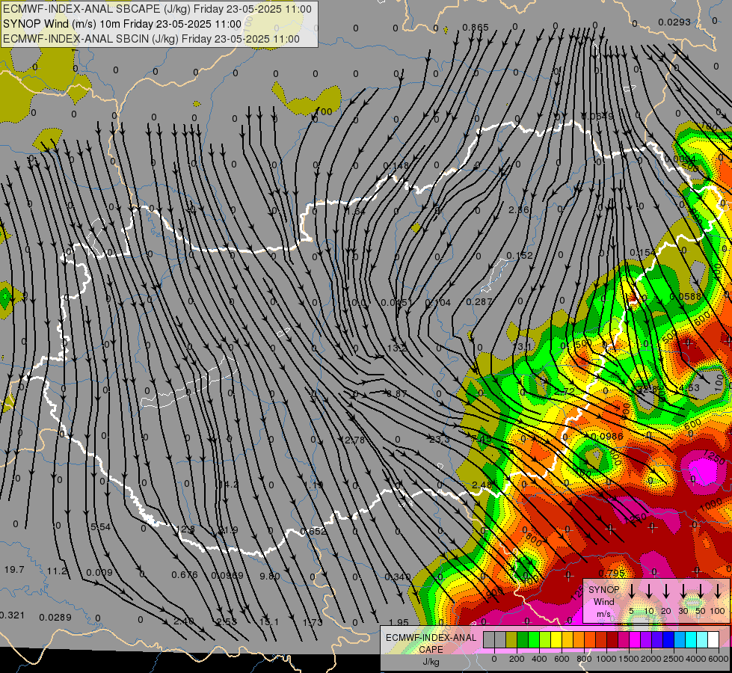Click the 0.0588 value at right side
Screen dimensions: 732x673
click(686, 296)
